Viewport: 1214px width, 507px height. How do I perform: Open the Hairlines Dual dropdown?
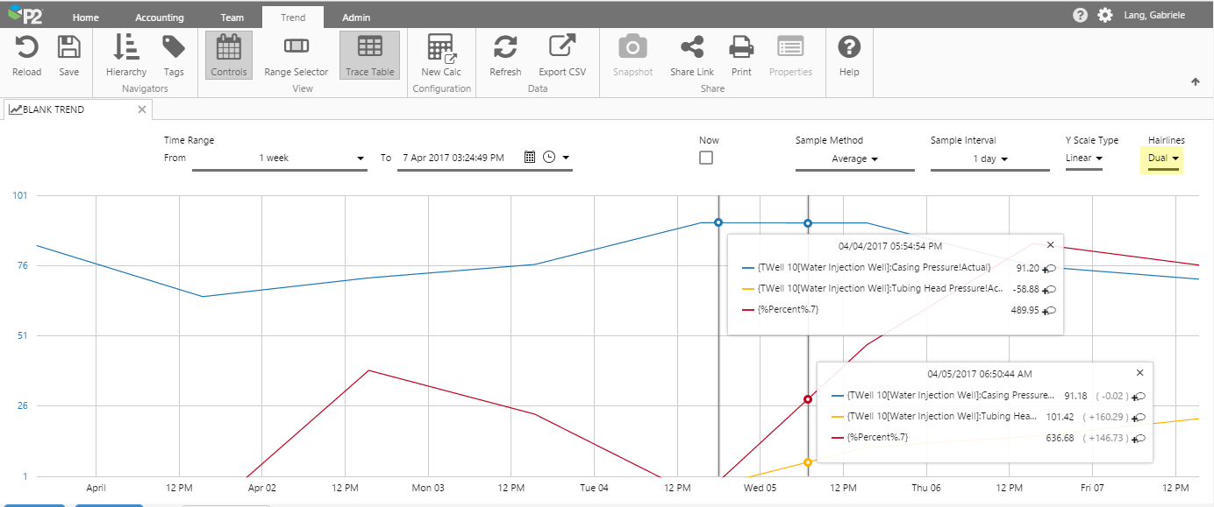click(1163, 158)
